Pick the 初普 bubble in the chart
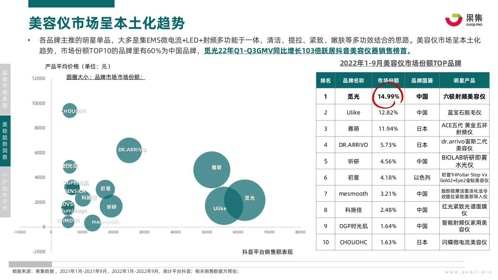498x280 pixels. tap(105, 189)
